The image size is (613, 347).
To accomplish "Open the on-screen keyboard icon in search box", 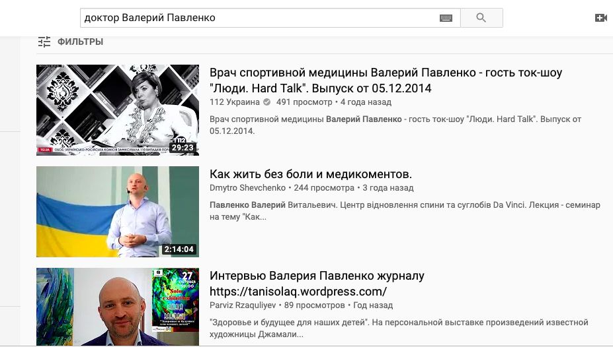I will (x=446, y=18).
